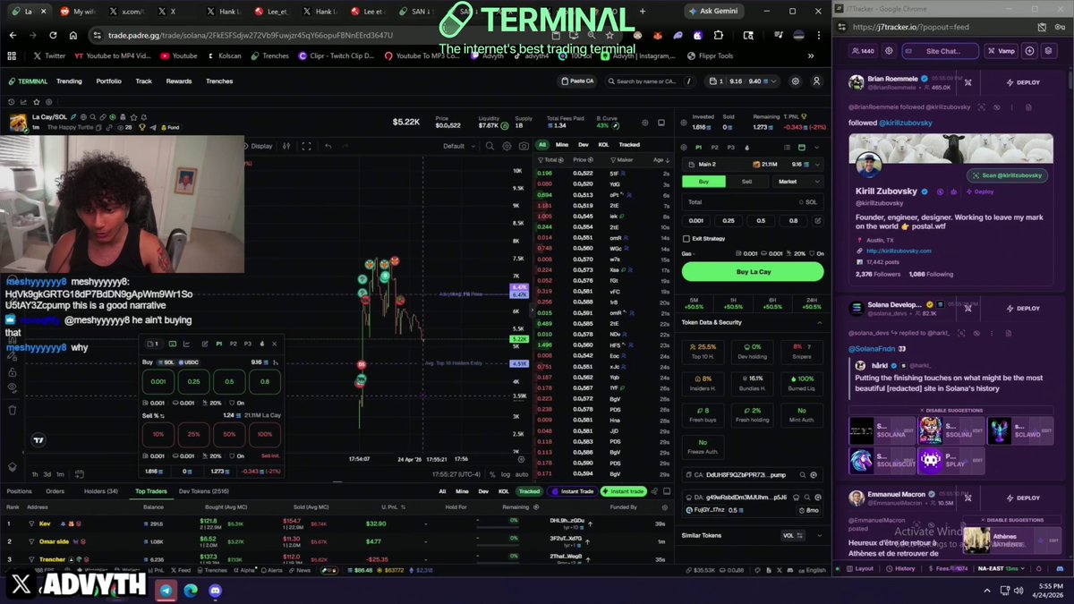Open chart settings gear beside camera
The width and height of the screenshot is (1074, 604).
pos(507,146)
